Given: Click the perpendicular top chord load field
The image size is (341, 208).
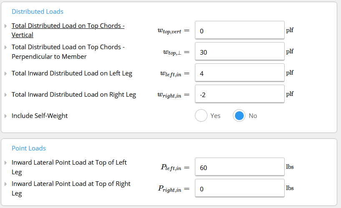Looking at the screenshot, I should pyautogui.click(x=239, y=52).
